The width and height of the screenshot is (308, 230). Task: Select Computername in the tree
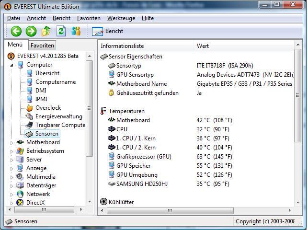click(56, 82)
